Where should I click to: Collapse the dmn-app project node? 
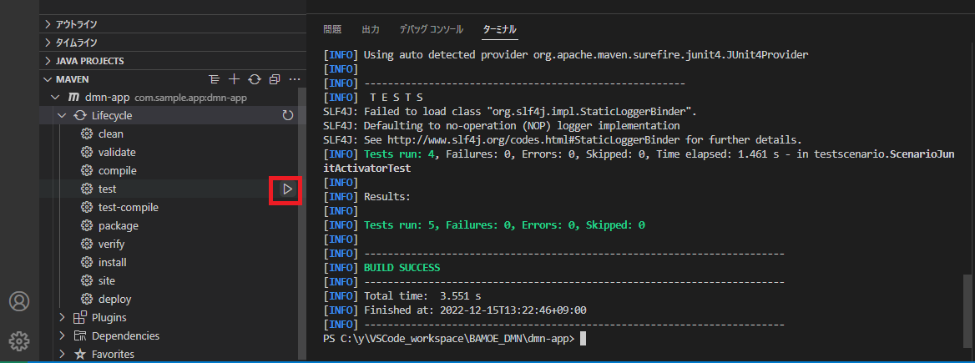[x=55, y=98]
